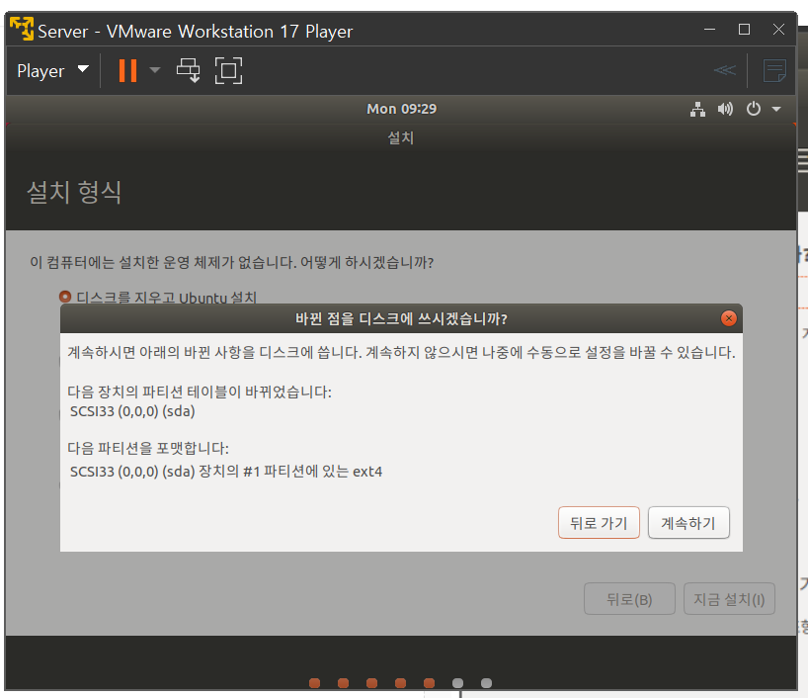
Task: Pause the virtual machine
Action: (x=127, y=70)
